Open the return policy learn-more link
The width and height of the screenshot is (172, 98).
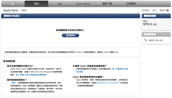[x=102, y=70]
